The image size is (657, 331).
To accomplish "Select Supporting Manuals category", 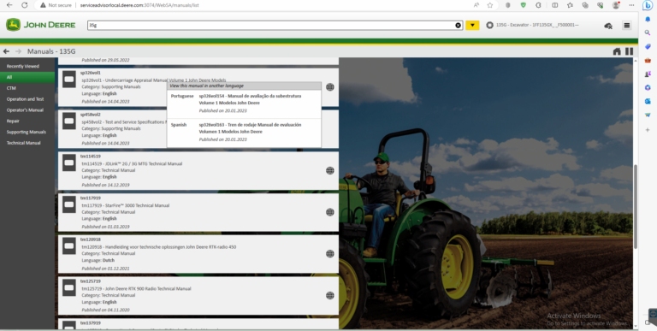I will click(x=27, y=132).
